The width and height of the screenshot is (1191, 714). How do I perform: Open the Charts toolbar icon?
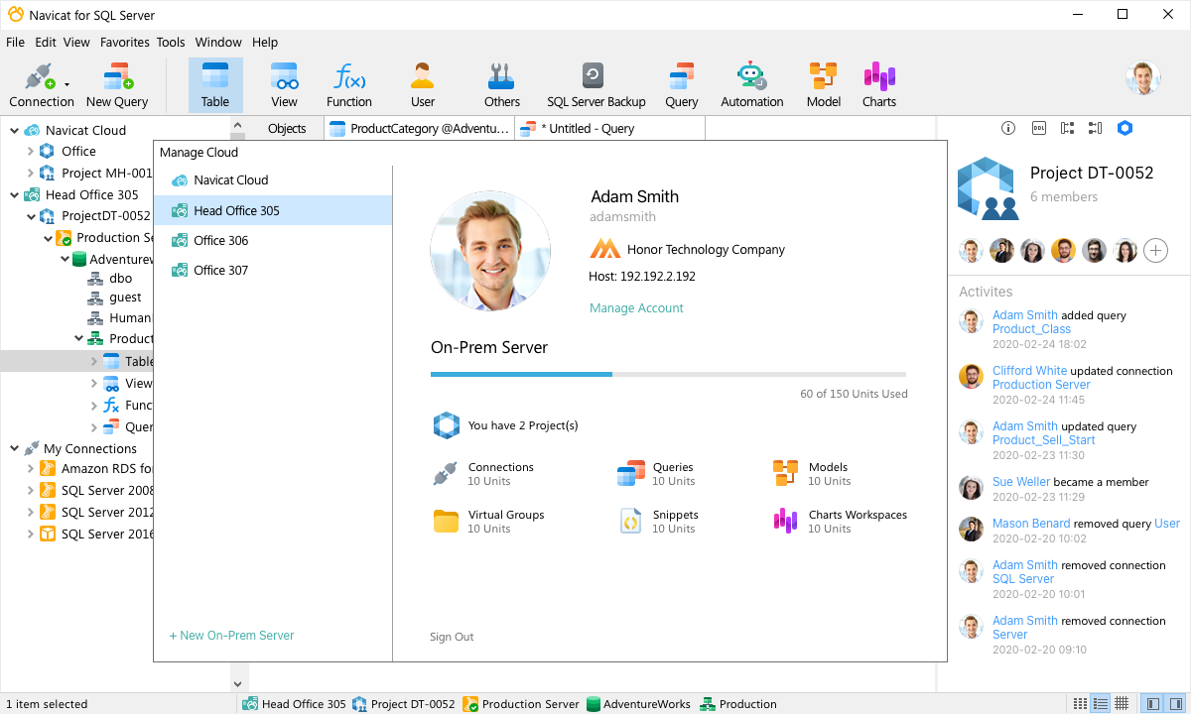pos(878,85)
